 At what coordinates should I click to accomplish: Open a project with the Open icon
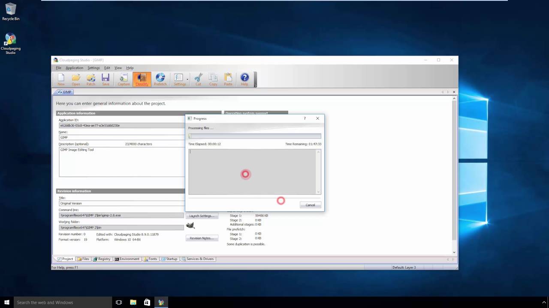click(x=76, y=79)
